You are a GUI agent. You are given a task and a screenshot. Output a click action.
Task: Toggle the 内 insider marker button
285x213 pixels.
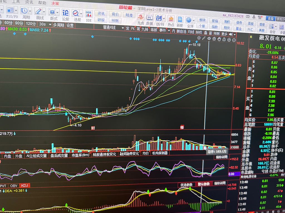click(x=174, y=31)
